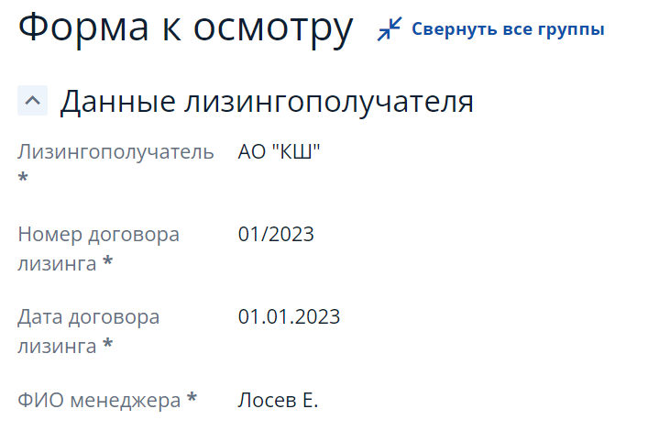
Task: Select the contract number value 01/2023
Action: [276, 234]
